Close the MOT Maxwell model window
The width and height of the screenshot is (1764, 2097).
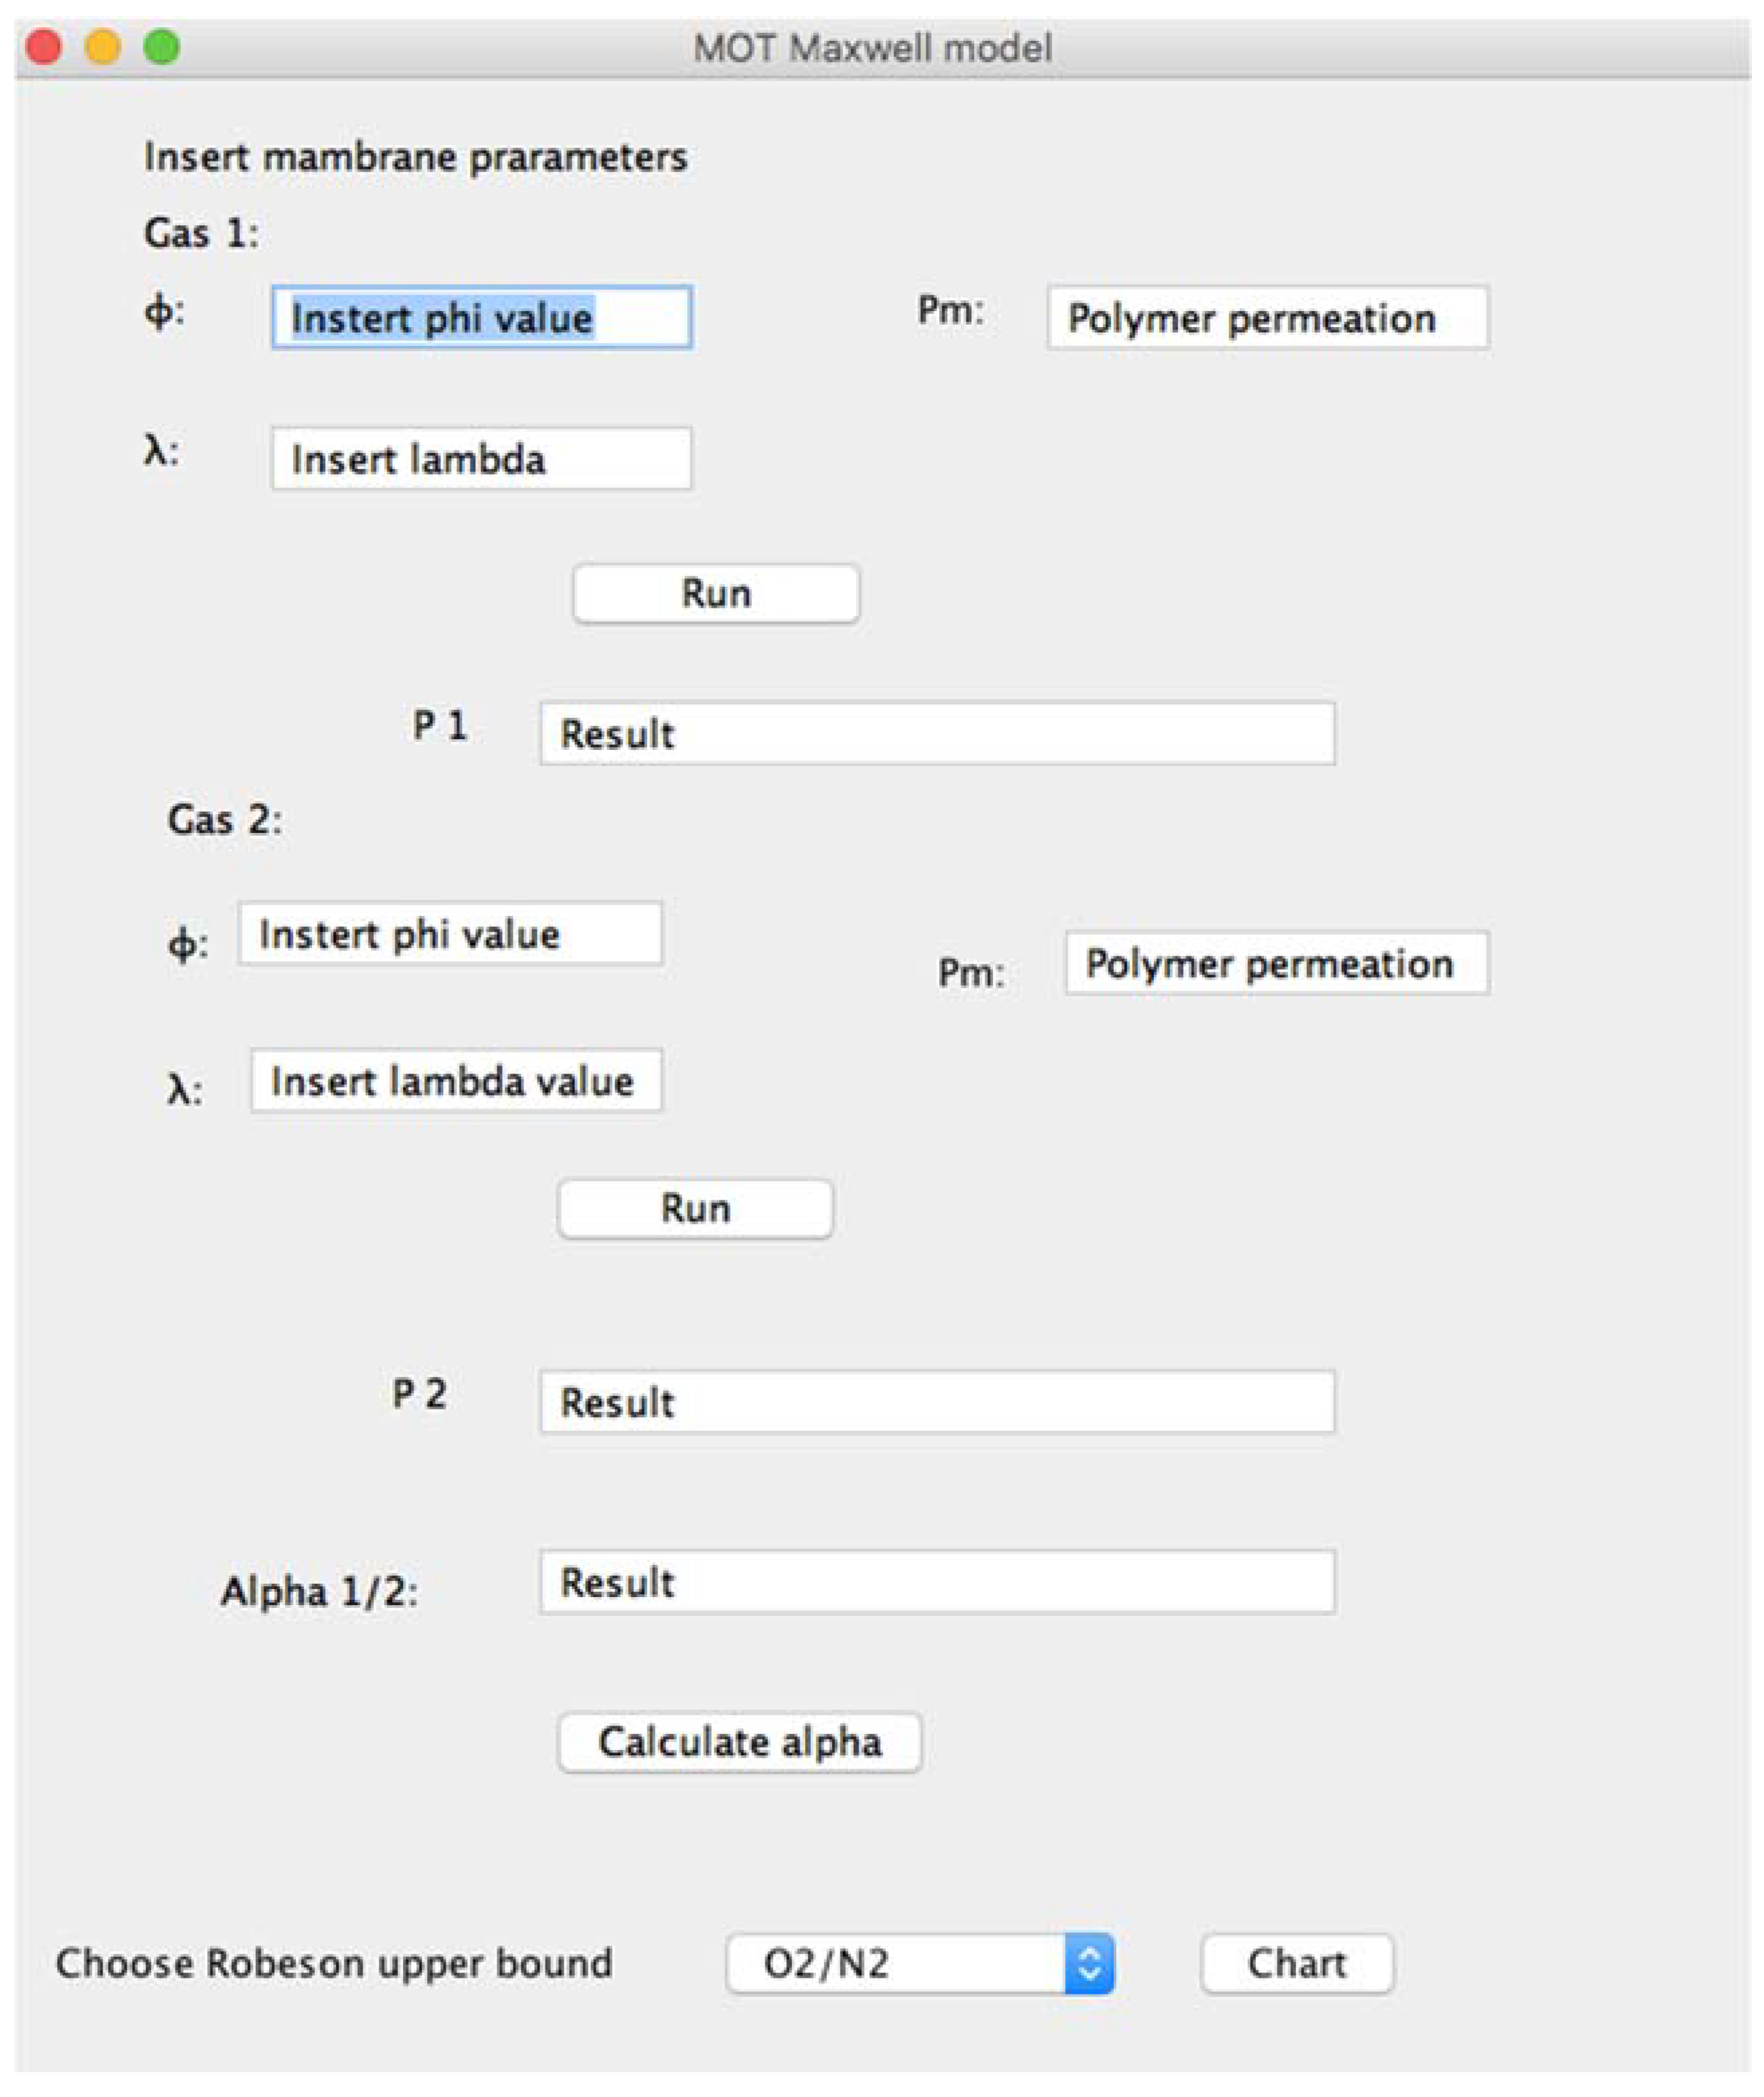tap(44, 47)
